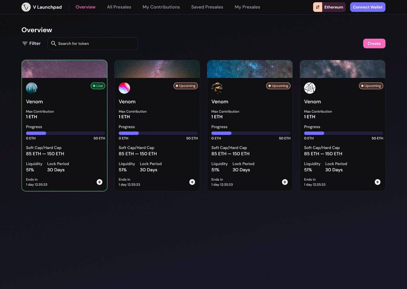Click the swap arrows icon beside Ethereum
The height and width of the screenshot is (289, 407).
318,7
